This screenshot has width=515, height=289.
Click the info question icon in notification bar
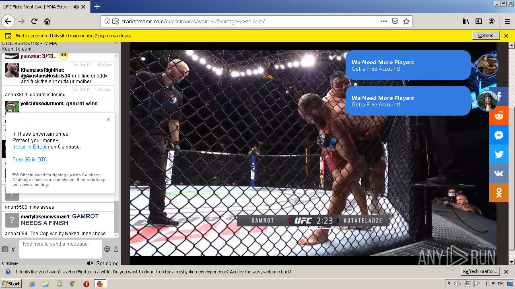pyautogui.click(x=8, y=272)
